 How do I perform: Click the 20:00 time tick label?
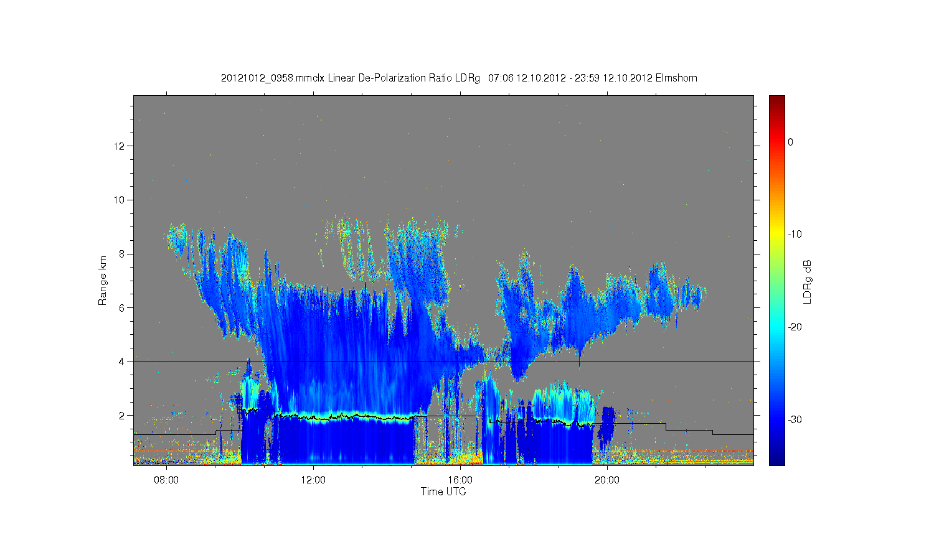[607, 480]
